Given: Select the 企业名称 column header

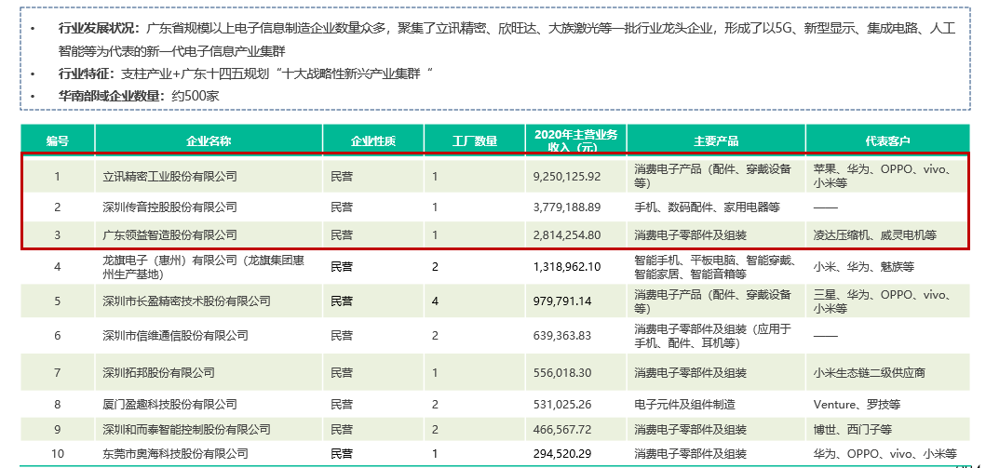Looking at the screenshot, I should 209,141.
